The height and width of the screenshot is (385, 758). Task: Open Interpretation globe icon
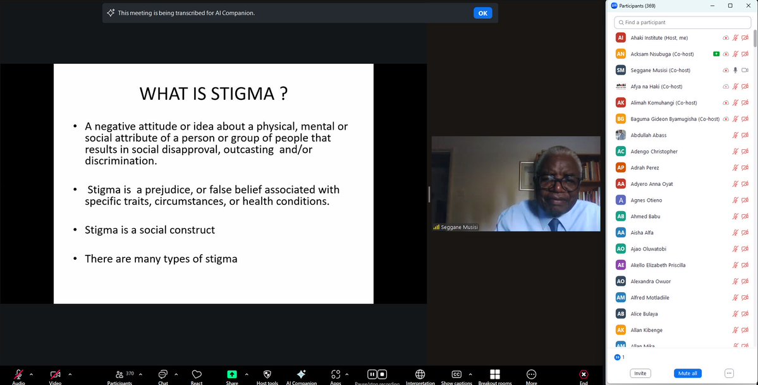[x=420, y=374]
